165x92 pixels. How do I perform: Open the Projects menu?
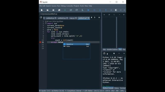pyautogui.click(x=76, y=6)
